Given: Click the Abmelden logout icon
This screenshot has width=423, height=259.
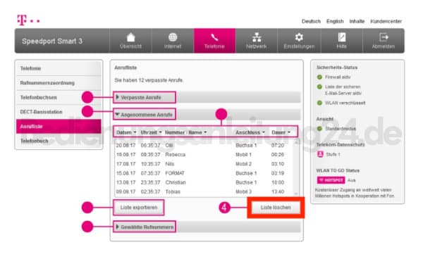Looking at the screenshot, I should click(x=384, y=37).
